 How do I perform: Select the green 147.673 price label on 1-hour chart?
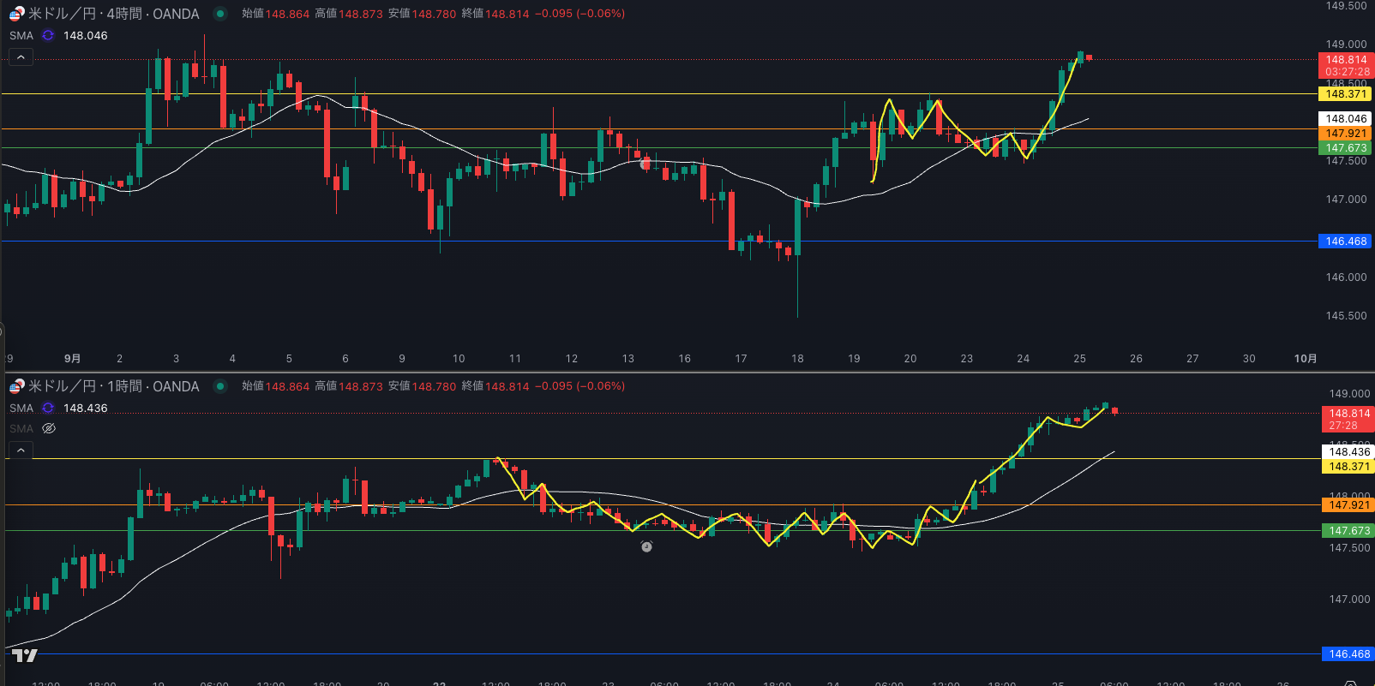point(1348,531)
